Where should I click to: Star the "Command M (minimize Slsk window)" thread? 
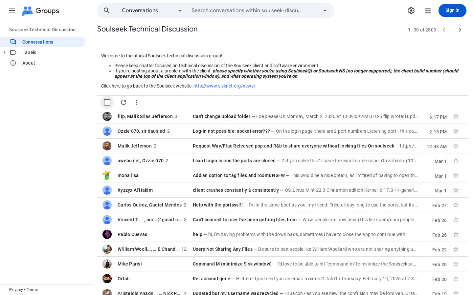[x=456, y=264]
